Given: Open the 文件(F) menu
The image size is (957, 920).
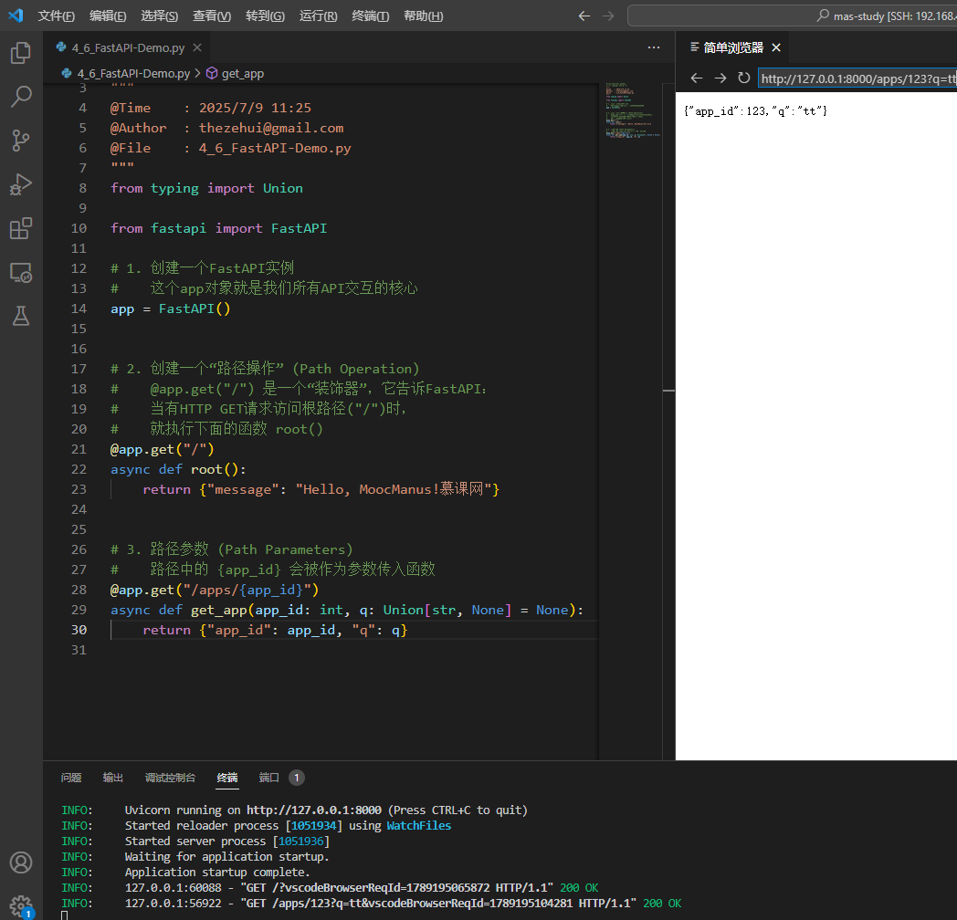Looking at the screenshot, I should coord(56,16).
